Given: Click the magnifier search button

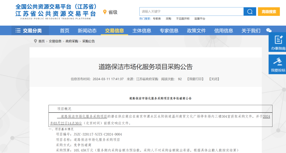Looking at the screenshot, I should click(250, 12).
